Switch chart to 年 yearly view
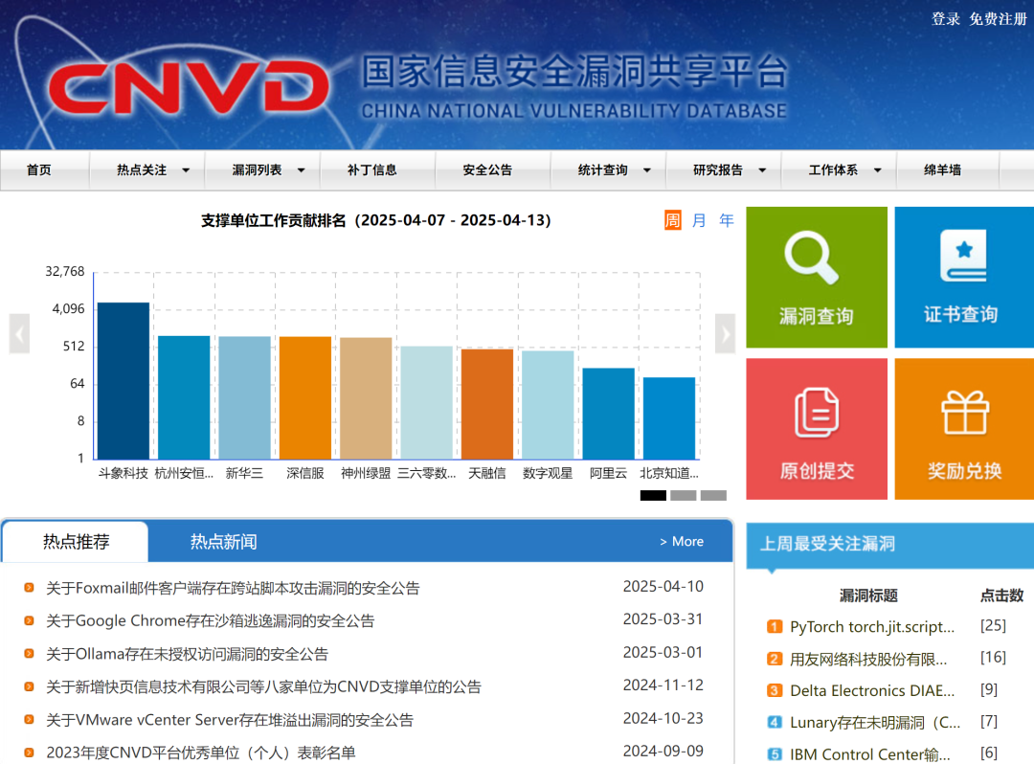The image size is (1034, 764). tap(726, 220)
